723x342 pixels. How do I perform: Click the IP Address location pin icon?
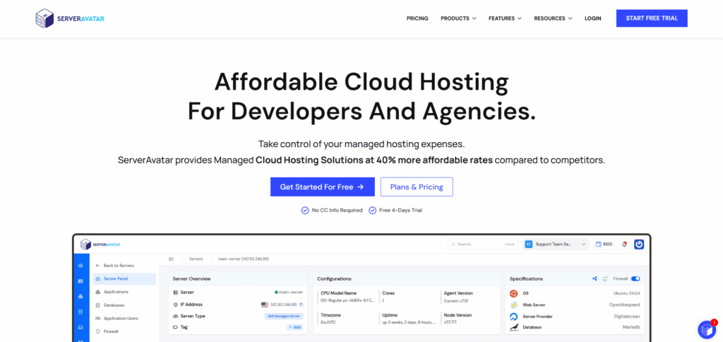coord(175,305)
